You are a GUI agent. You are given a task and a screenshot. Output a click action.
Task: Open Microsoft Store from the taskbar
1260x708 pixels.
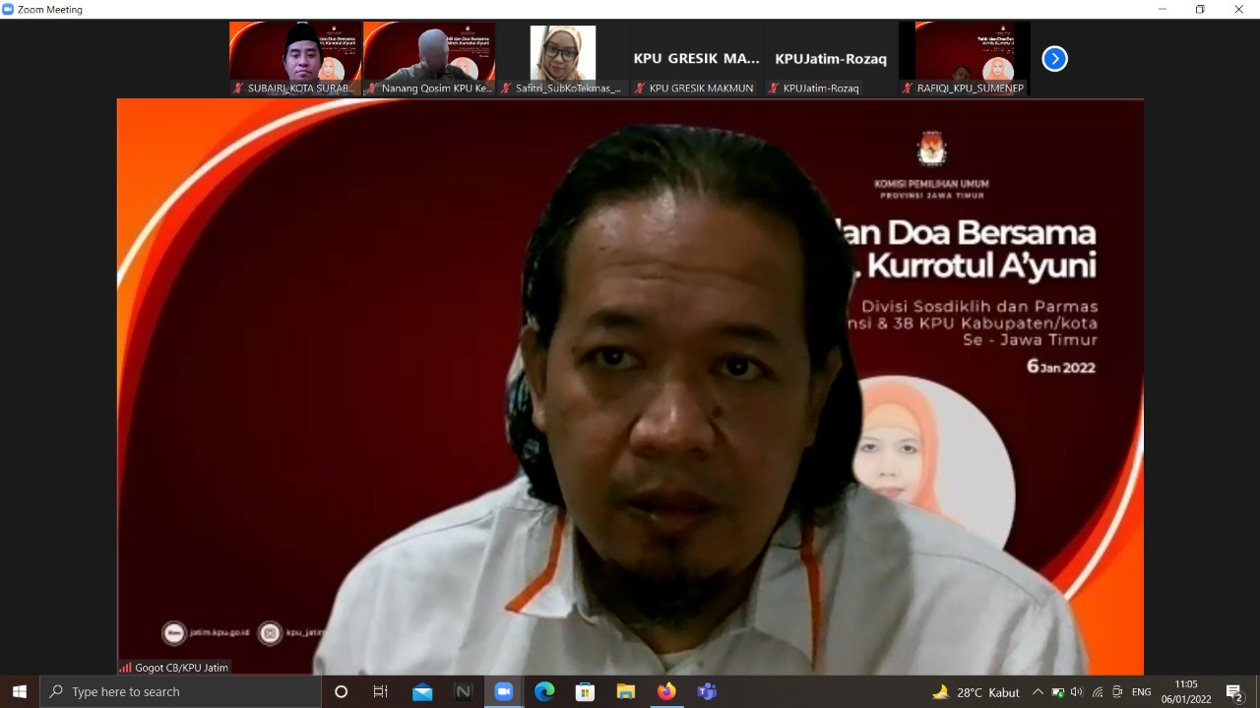coord(585,692)
